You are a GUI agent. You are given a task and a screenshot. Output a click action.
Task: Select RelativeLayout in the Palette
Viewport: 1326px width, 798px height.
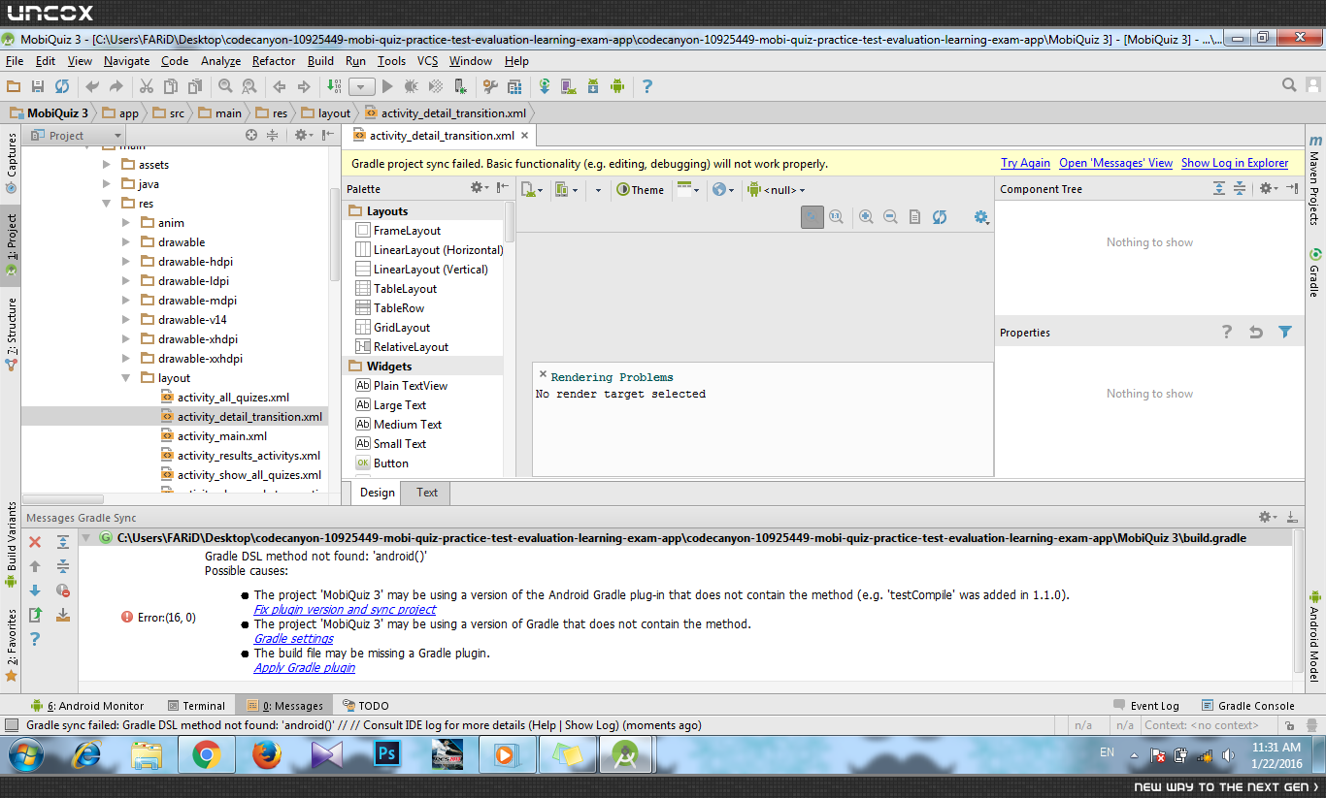[411, 347]
